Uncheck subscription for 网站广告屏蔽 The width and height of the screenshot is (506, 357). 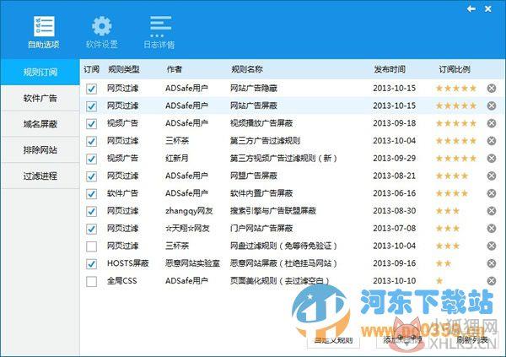(92, 106)
